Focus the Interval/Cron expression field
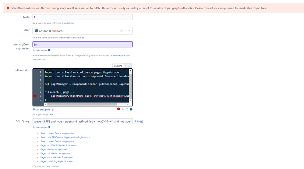The image size is (304, 169). (83, 45)
